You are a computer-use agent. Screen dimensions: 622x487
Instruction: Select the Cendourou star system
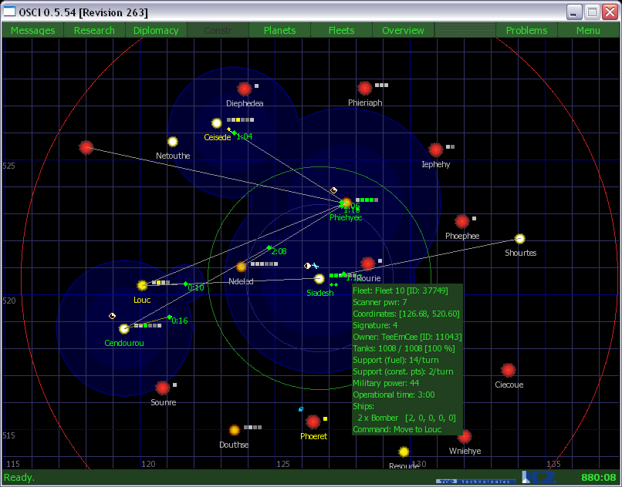pos(124,329)
